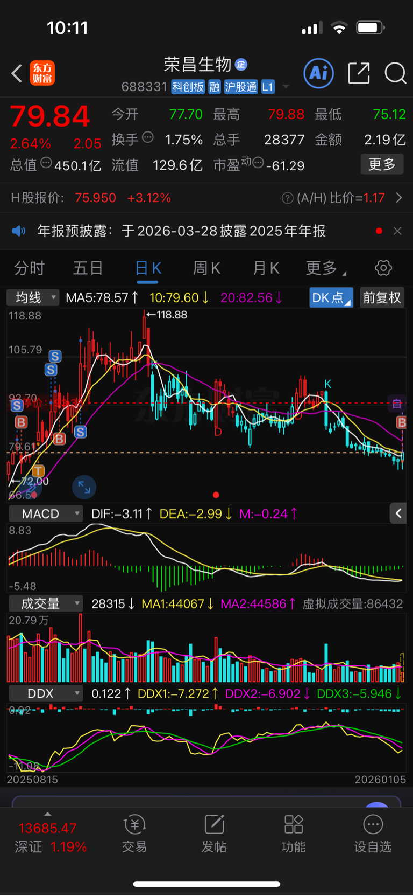The image size is (413, 896).
Task: Tap the fullscreen expand chart icon
Action: (x=84, y=487)
